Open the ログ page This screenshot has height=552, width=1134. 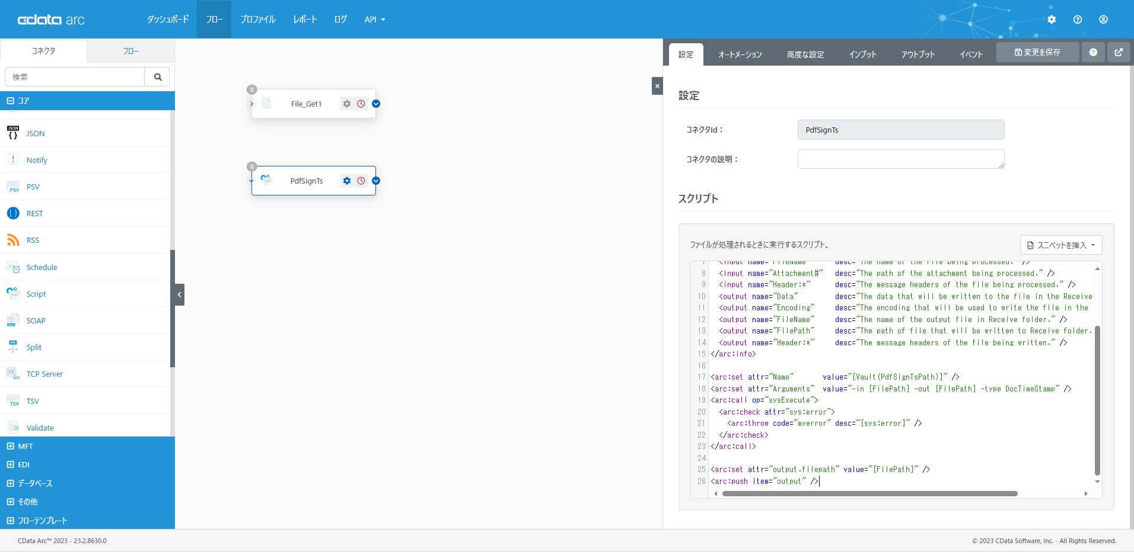[340, 20]
